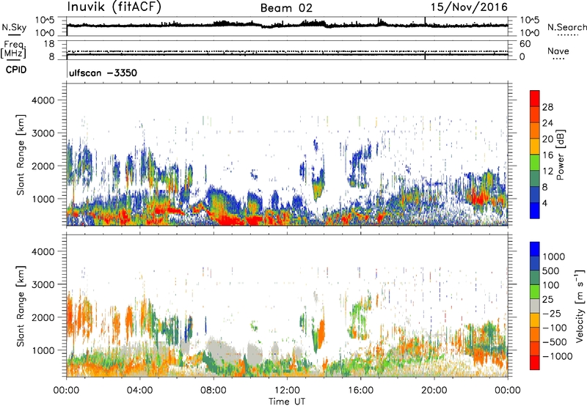Click the 'Nave' legend label
Viewport: 587px width, 406px height.
click(558, 51)
